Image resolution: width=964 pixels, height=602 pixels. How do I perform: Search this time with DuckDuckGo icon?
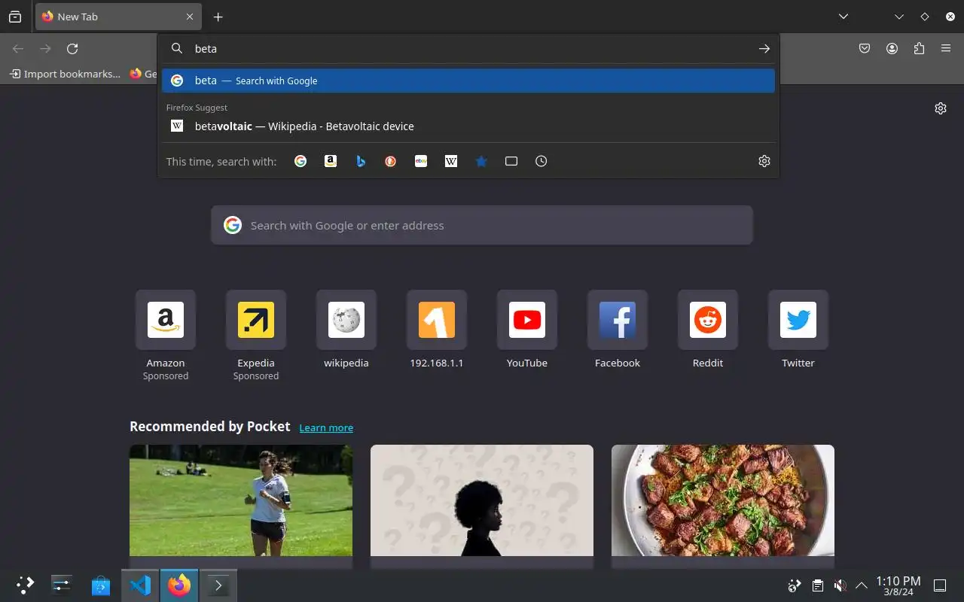[x=391, y=161]
